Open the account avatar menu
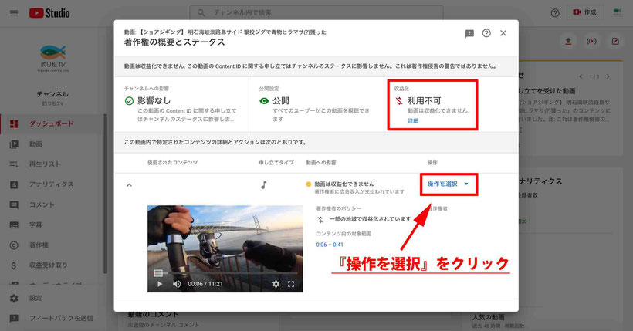 [x=617, y=12]
